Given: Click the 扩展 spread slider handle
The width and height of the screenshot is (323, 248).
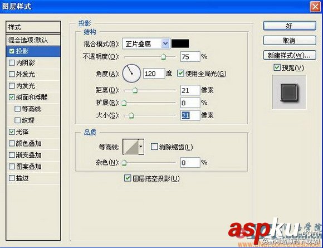Looking at the screenshot, I should tap(124, 103).
